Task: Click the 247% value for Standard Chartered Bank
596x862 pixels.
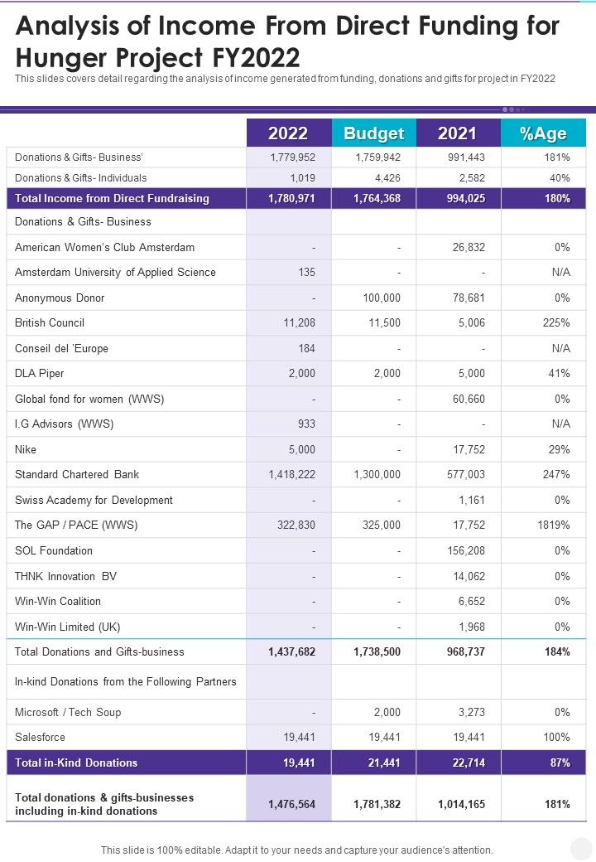Action: tap(556, 474)
